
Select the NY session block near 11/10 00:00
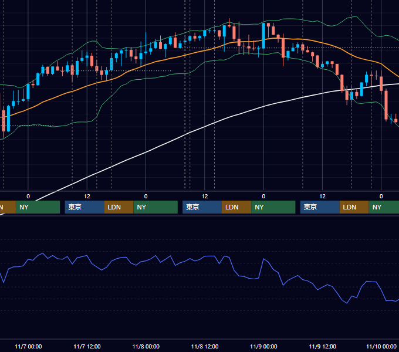point(384,207)
